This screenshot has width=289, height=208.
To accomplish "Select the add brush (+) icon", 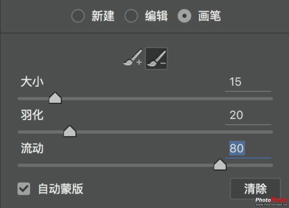I will pos(132,58).
